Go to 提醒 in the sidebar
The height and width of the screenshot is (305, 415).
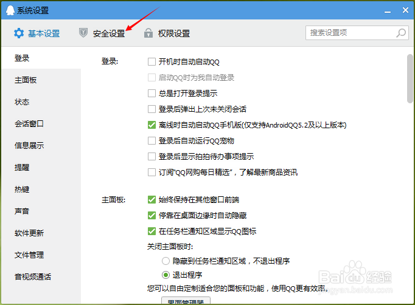click(x=41, y=167)
